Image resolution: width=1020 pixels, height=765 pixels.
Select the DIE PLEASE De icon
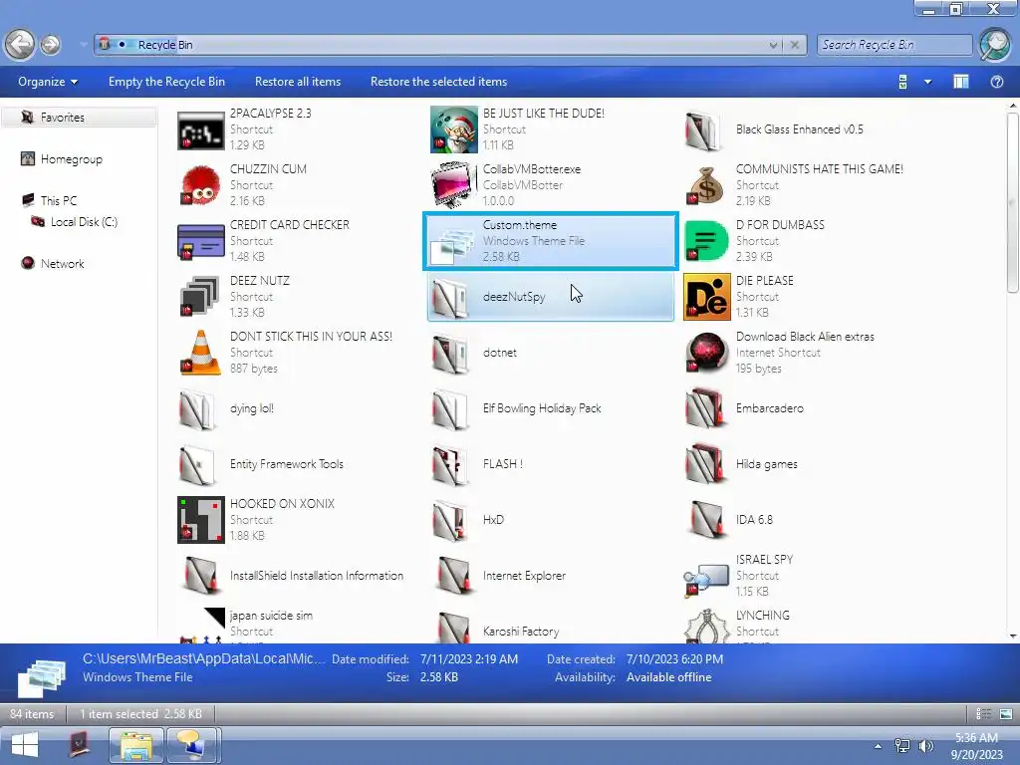coord(707,297)
